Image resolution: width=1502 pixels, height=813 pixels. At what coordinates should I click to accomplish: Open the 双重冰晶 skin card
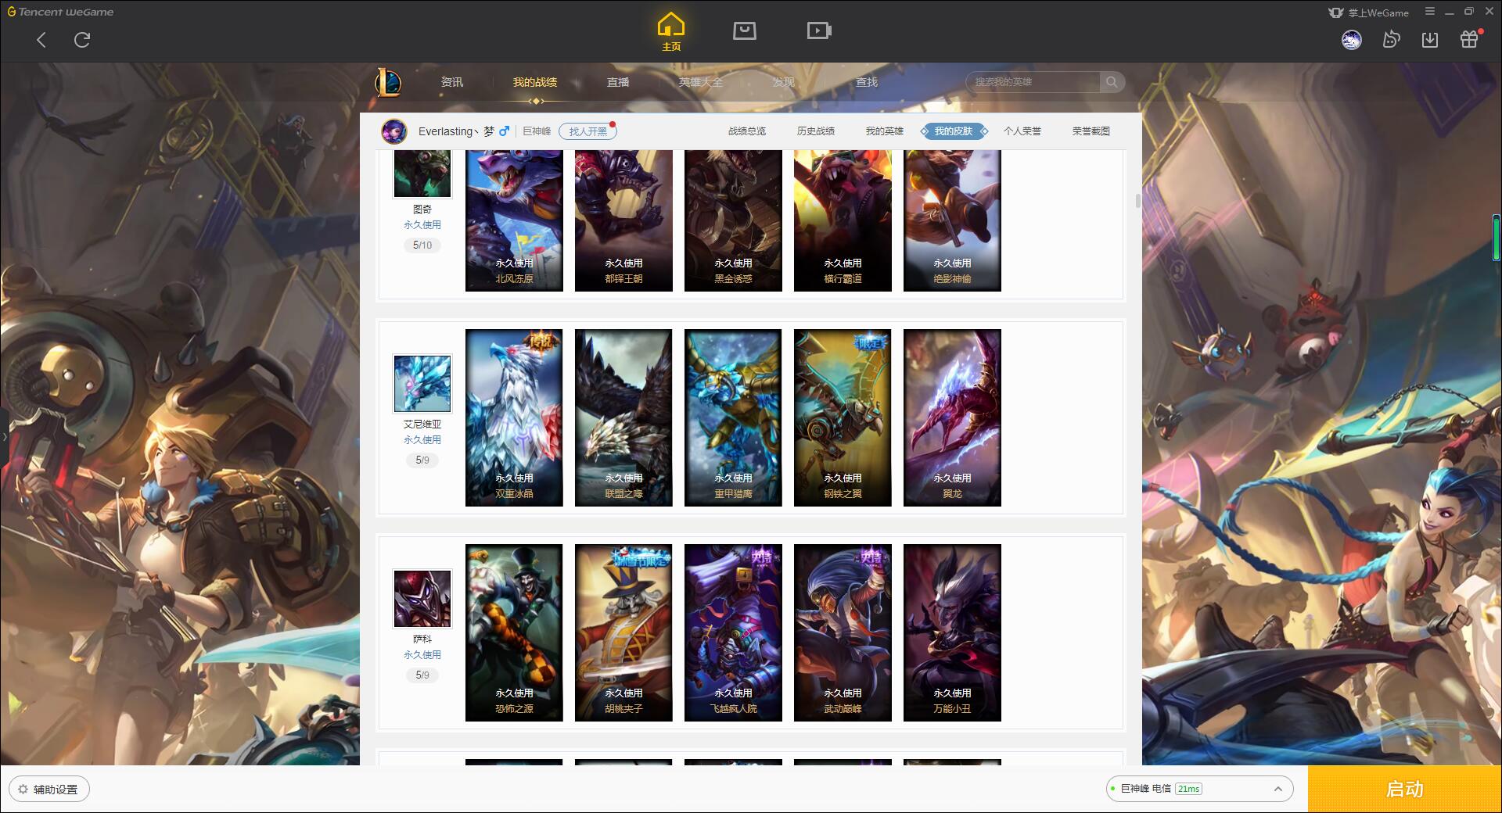point(514,417)
